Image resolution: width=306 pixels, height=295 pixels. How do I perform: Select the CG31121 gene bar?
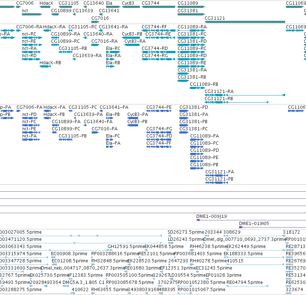245,22
